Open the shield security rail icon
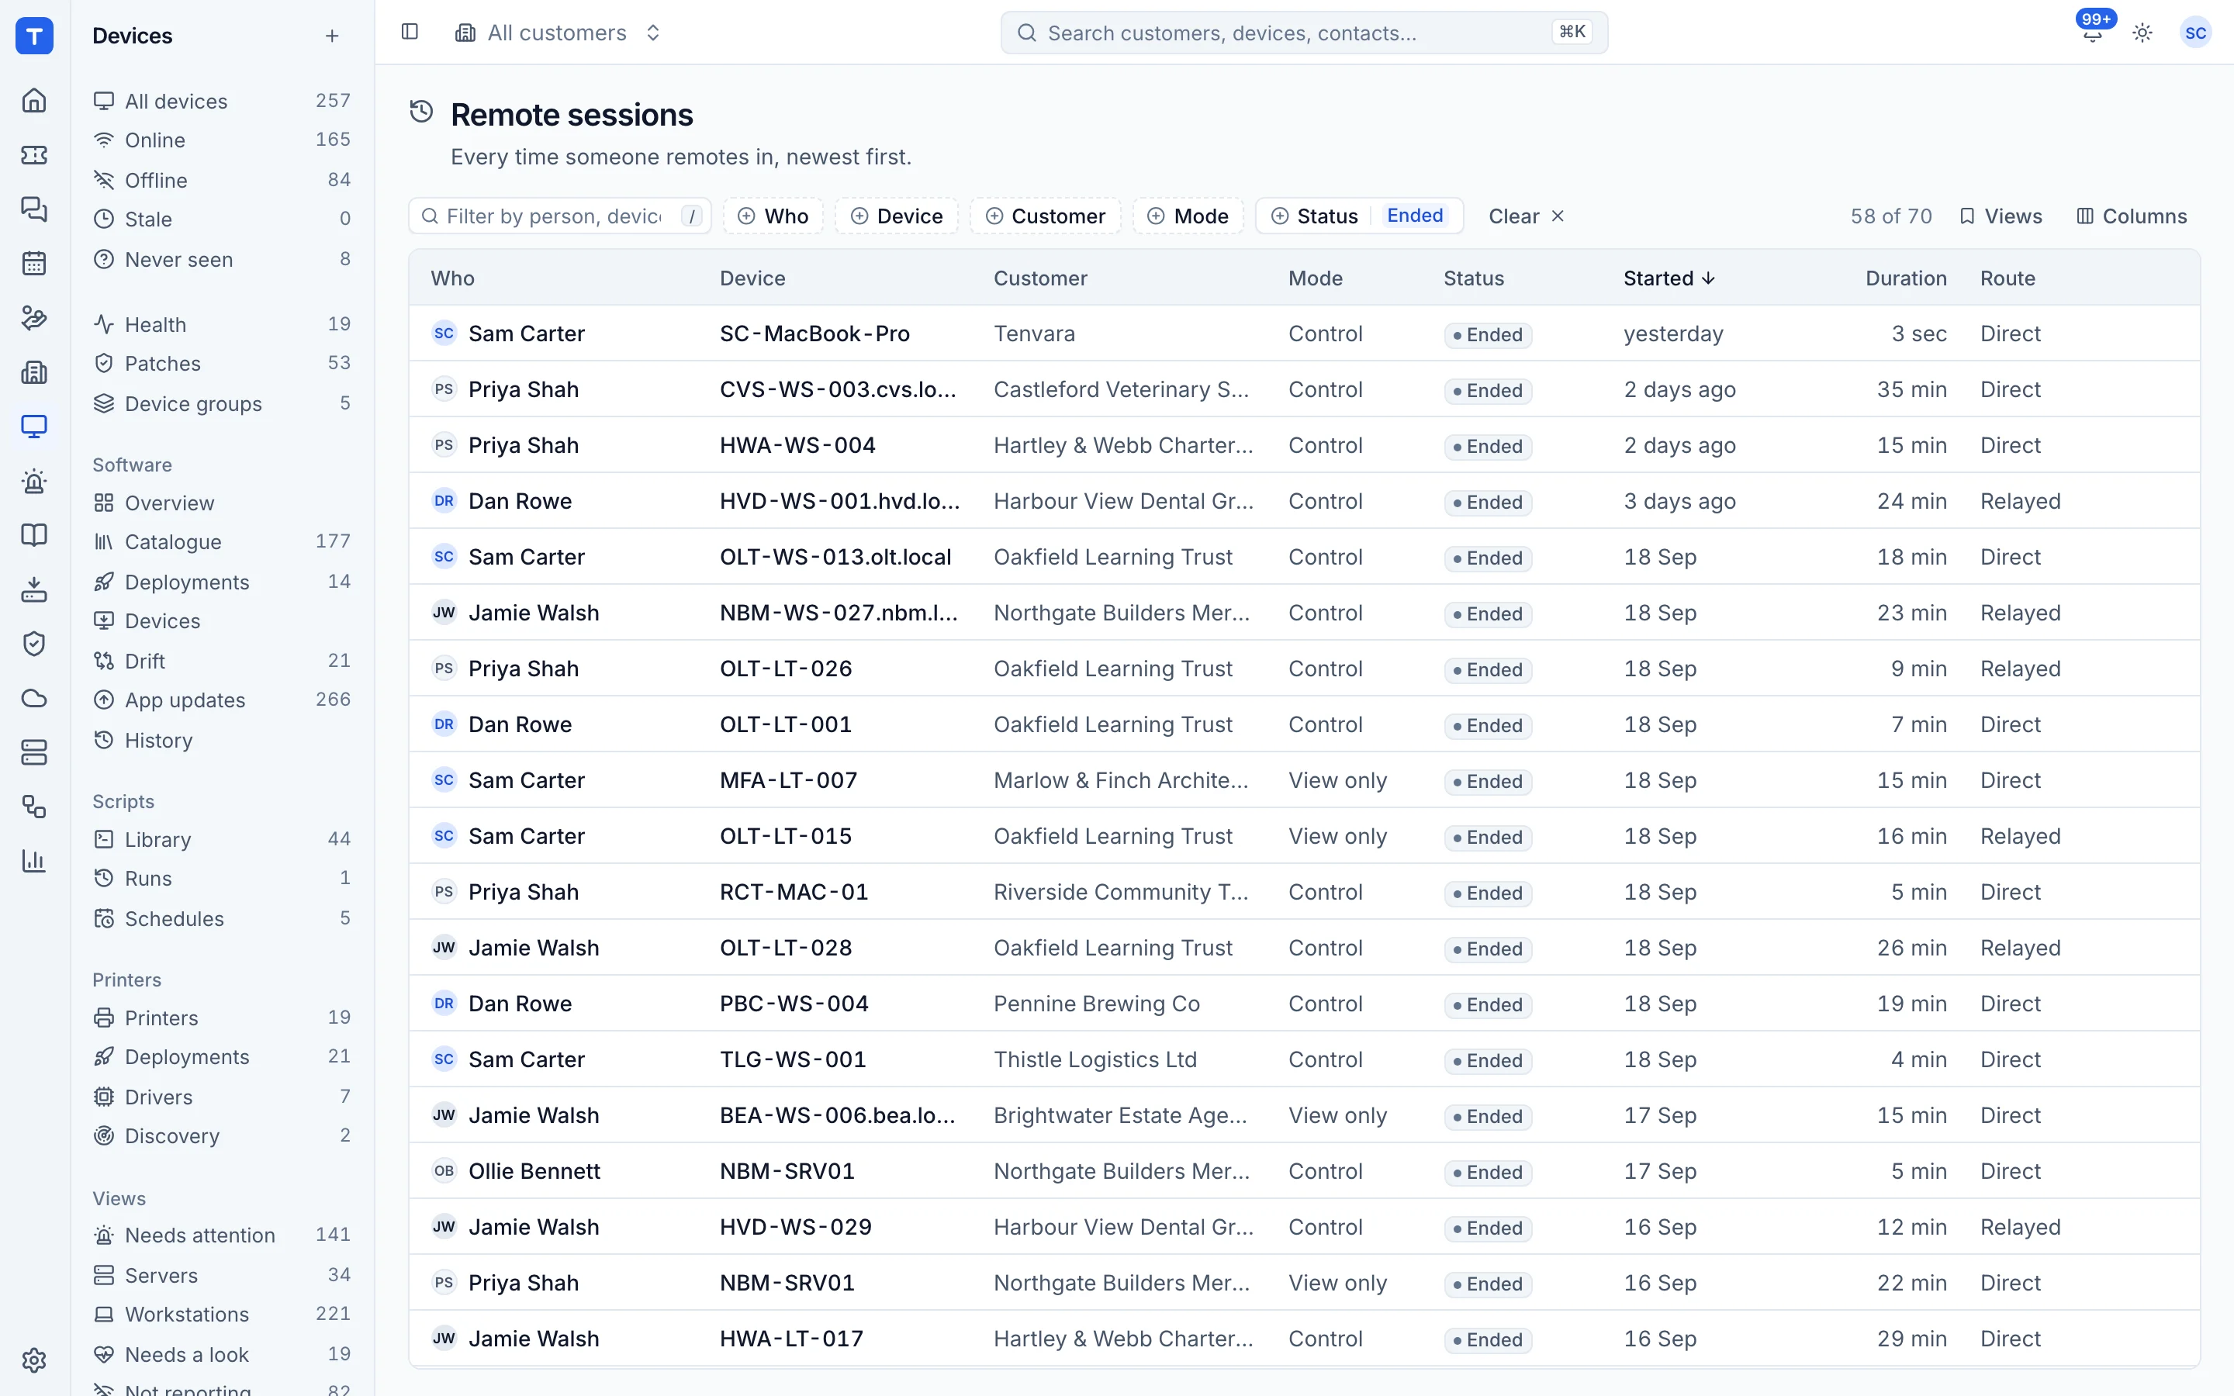Viewport: 2234px width, 1396px height. pyautogui.click(x=34, y=644)
